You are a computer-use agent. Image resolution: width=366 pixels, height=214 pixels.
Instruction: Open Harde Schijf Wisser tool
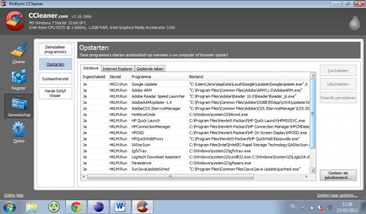point(52,93)
